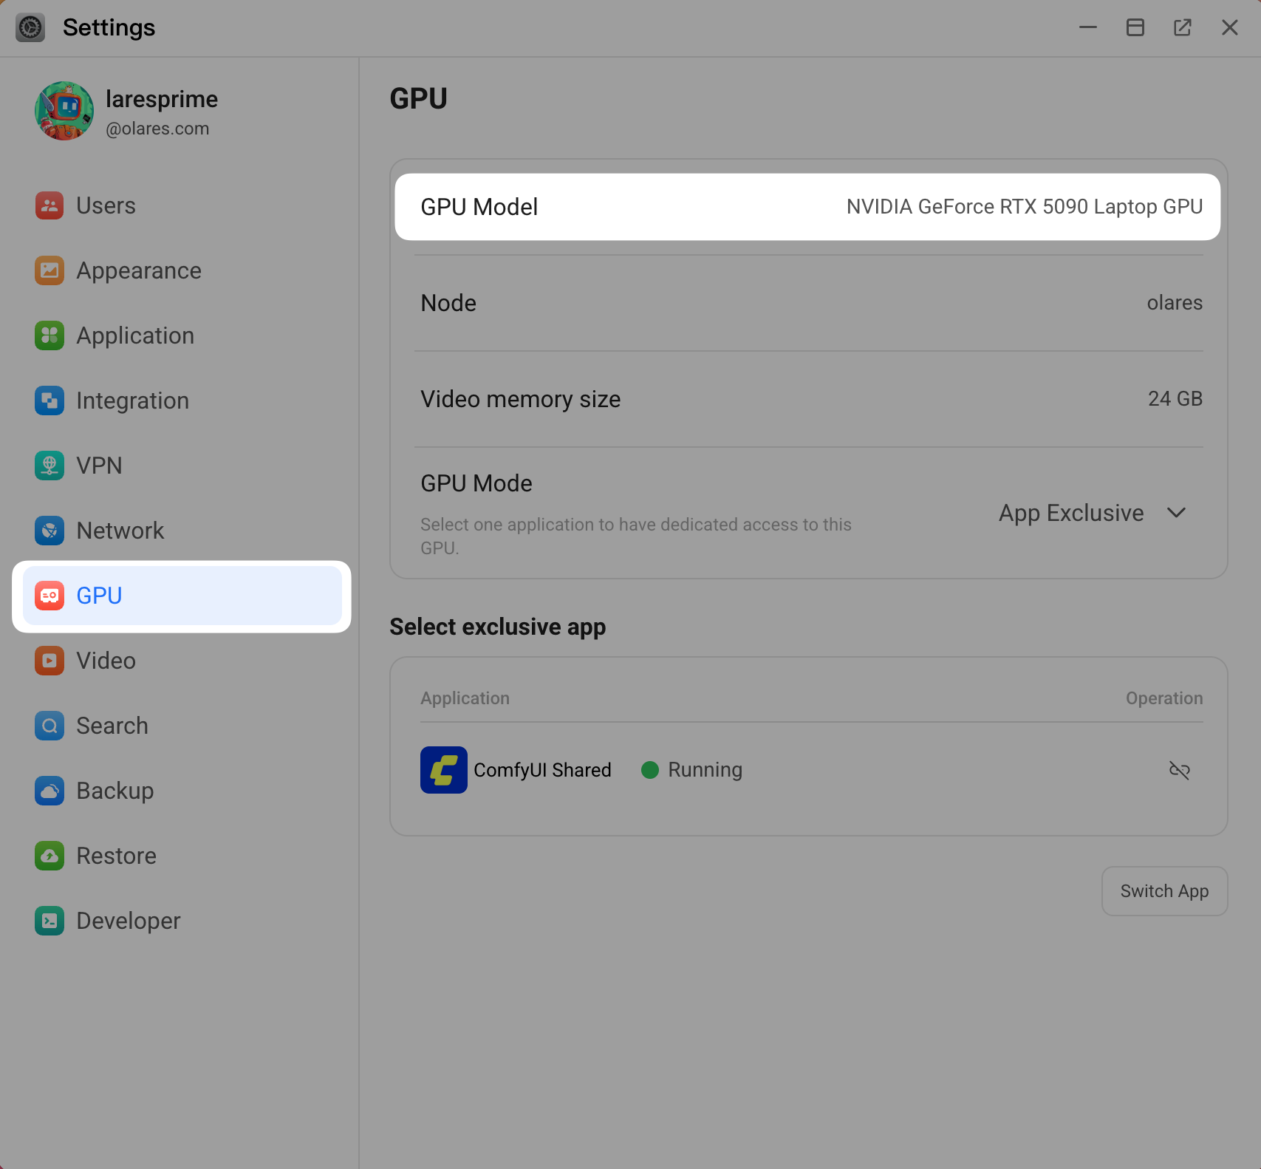Viewport: 1261px width, 1169px height.
Task: Go to the Video settings section
Action: tap(106, 661)
